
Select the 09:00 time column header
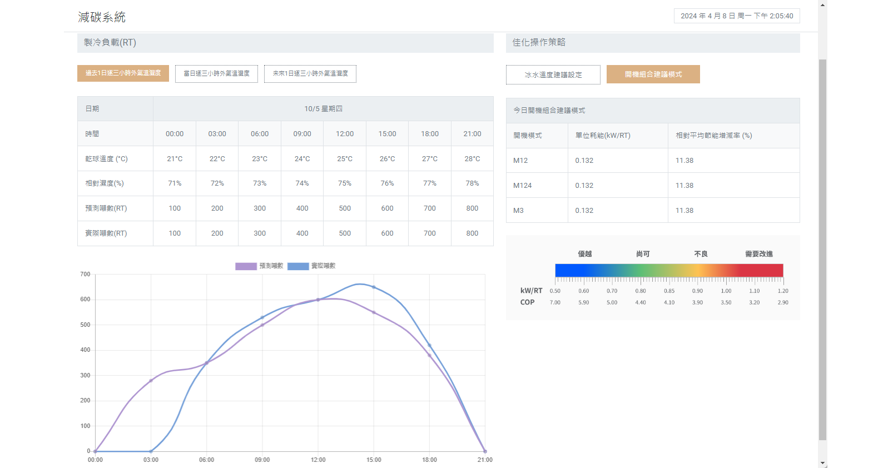pos(302,134)
